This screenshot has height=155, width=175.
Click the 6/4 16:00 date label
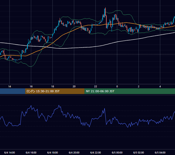(x=31, y=152)
